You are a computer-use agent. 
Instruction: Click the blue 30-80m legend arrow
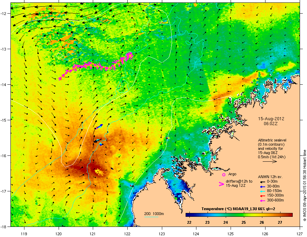coord(262,186)
